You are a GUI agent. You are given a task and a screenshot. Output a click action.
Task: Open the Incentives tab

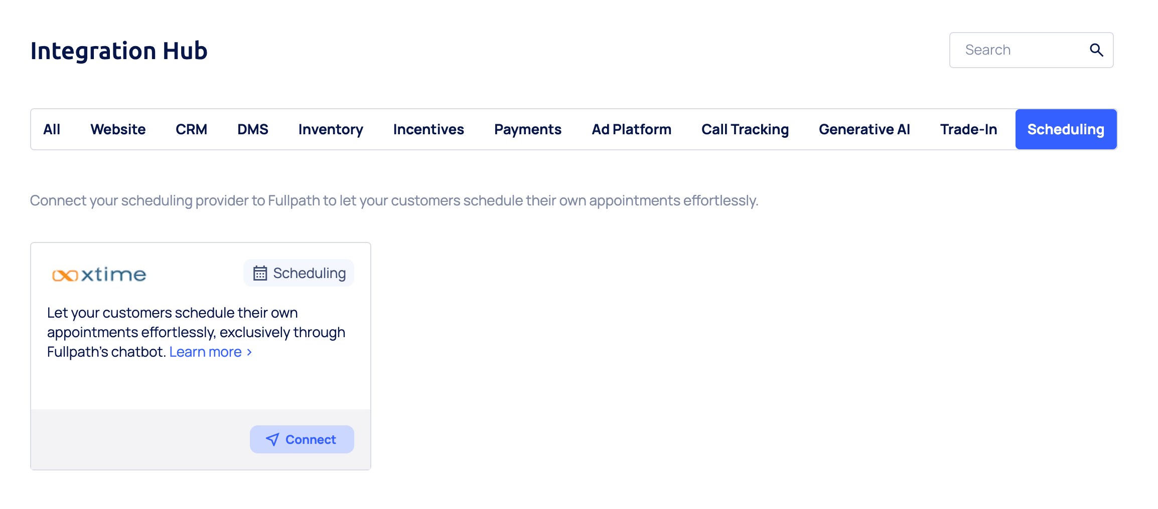(x=428, y=129)
